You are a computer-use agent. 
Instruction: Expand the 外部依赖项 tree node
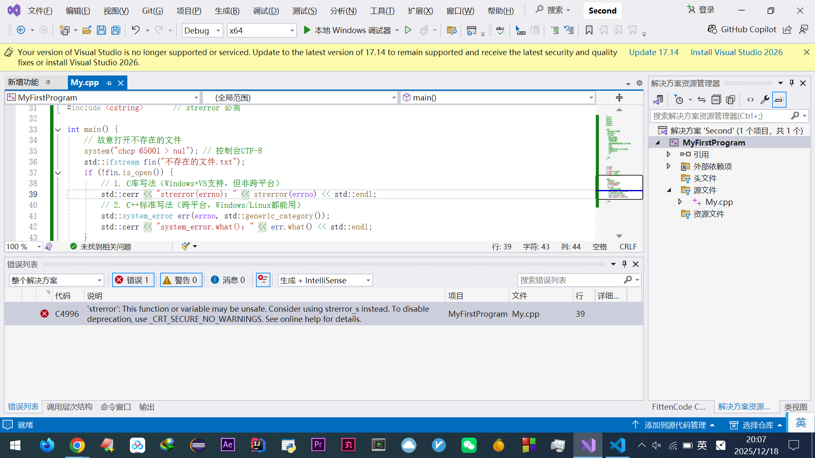point(669,166)
